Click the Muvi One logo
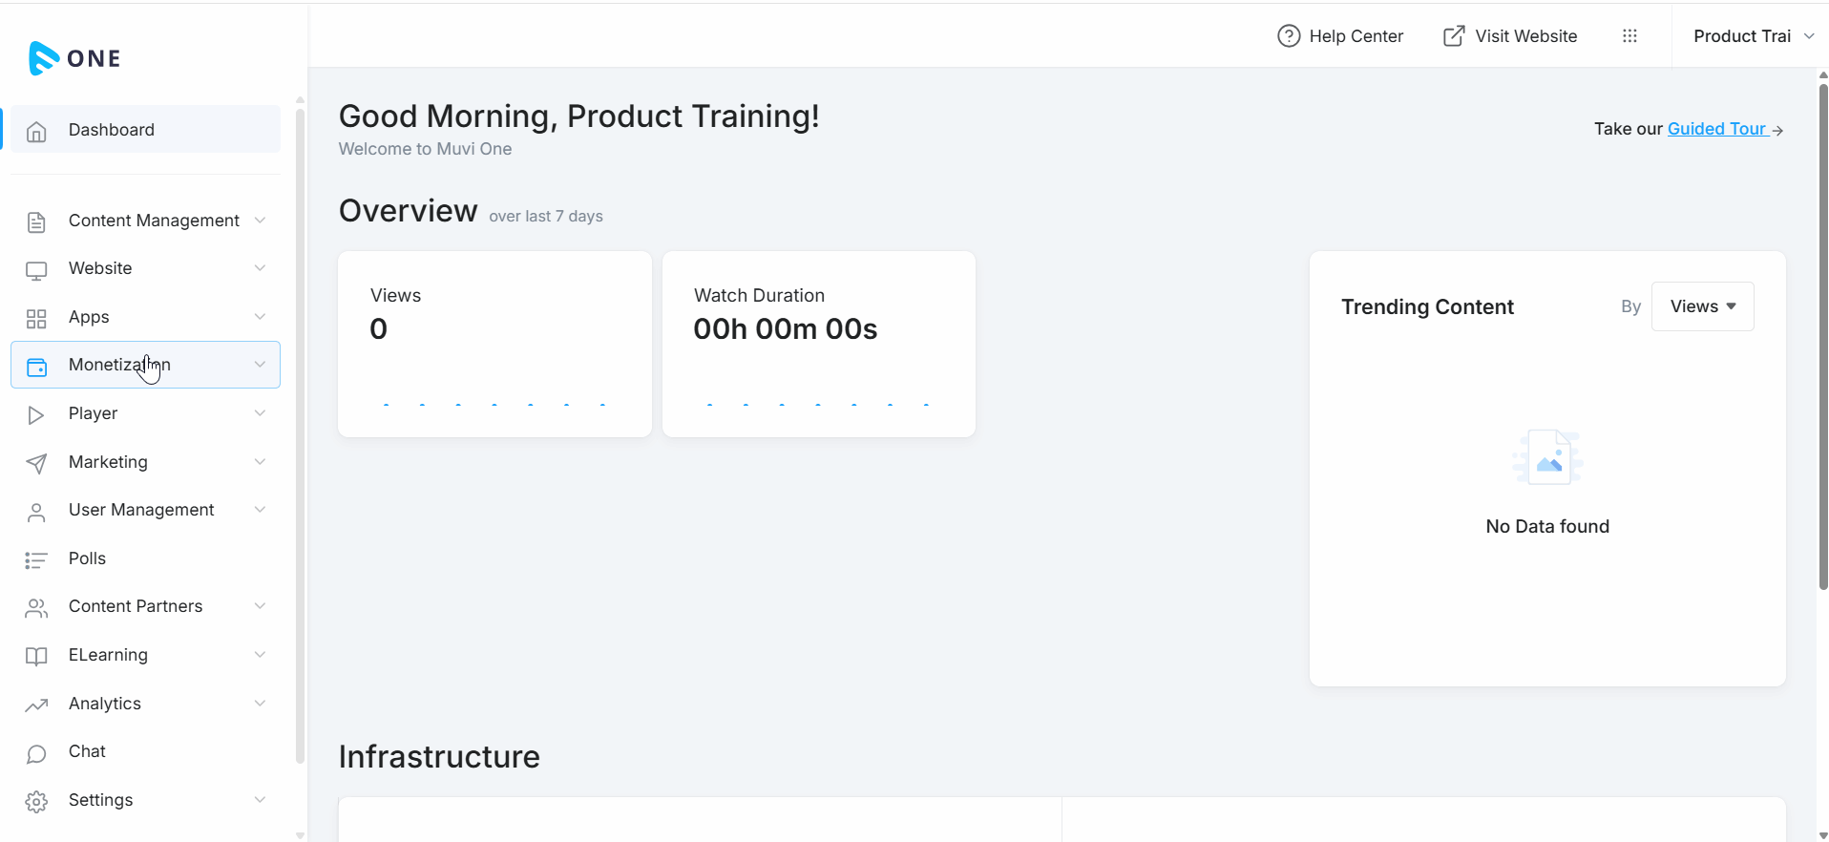This screenshot has height=842, width=1829. coord(74,58)
